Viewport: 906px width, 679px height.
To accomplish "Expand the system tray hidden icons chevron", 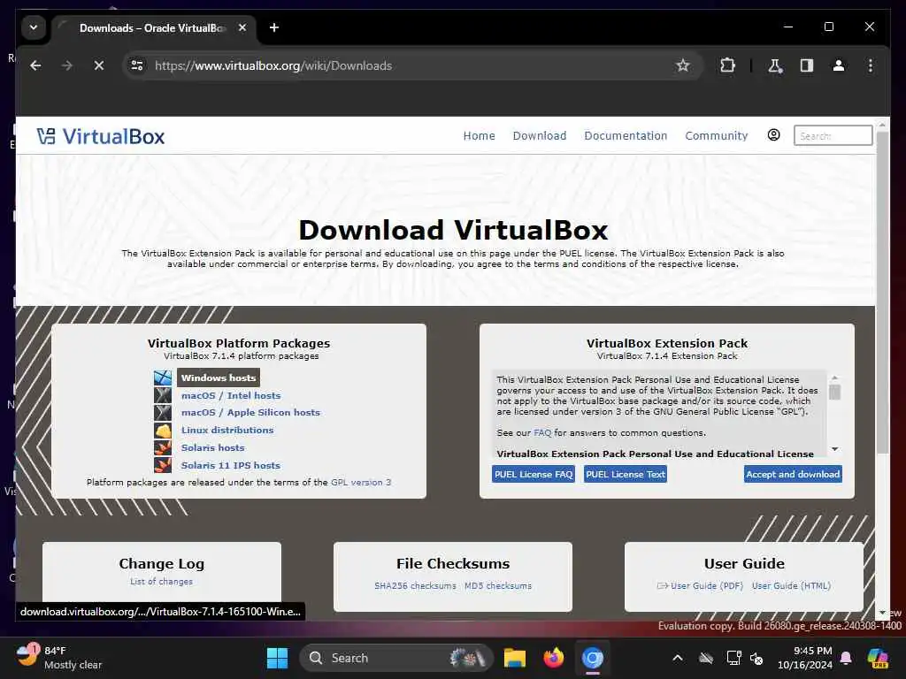I will pyautogui.click(x=677, y=658).
